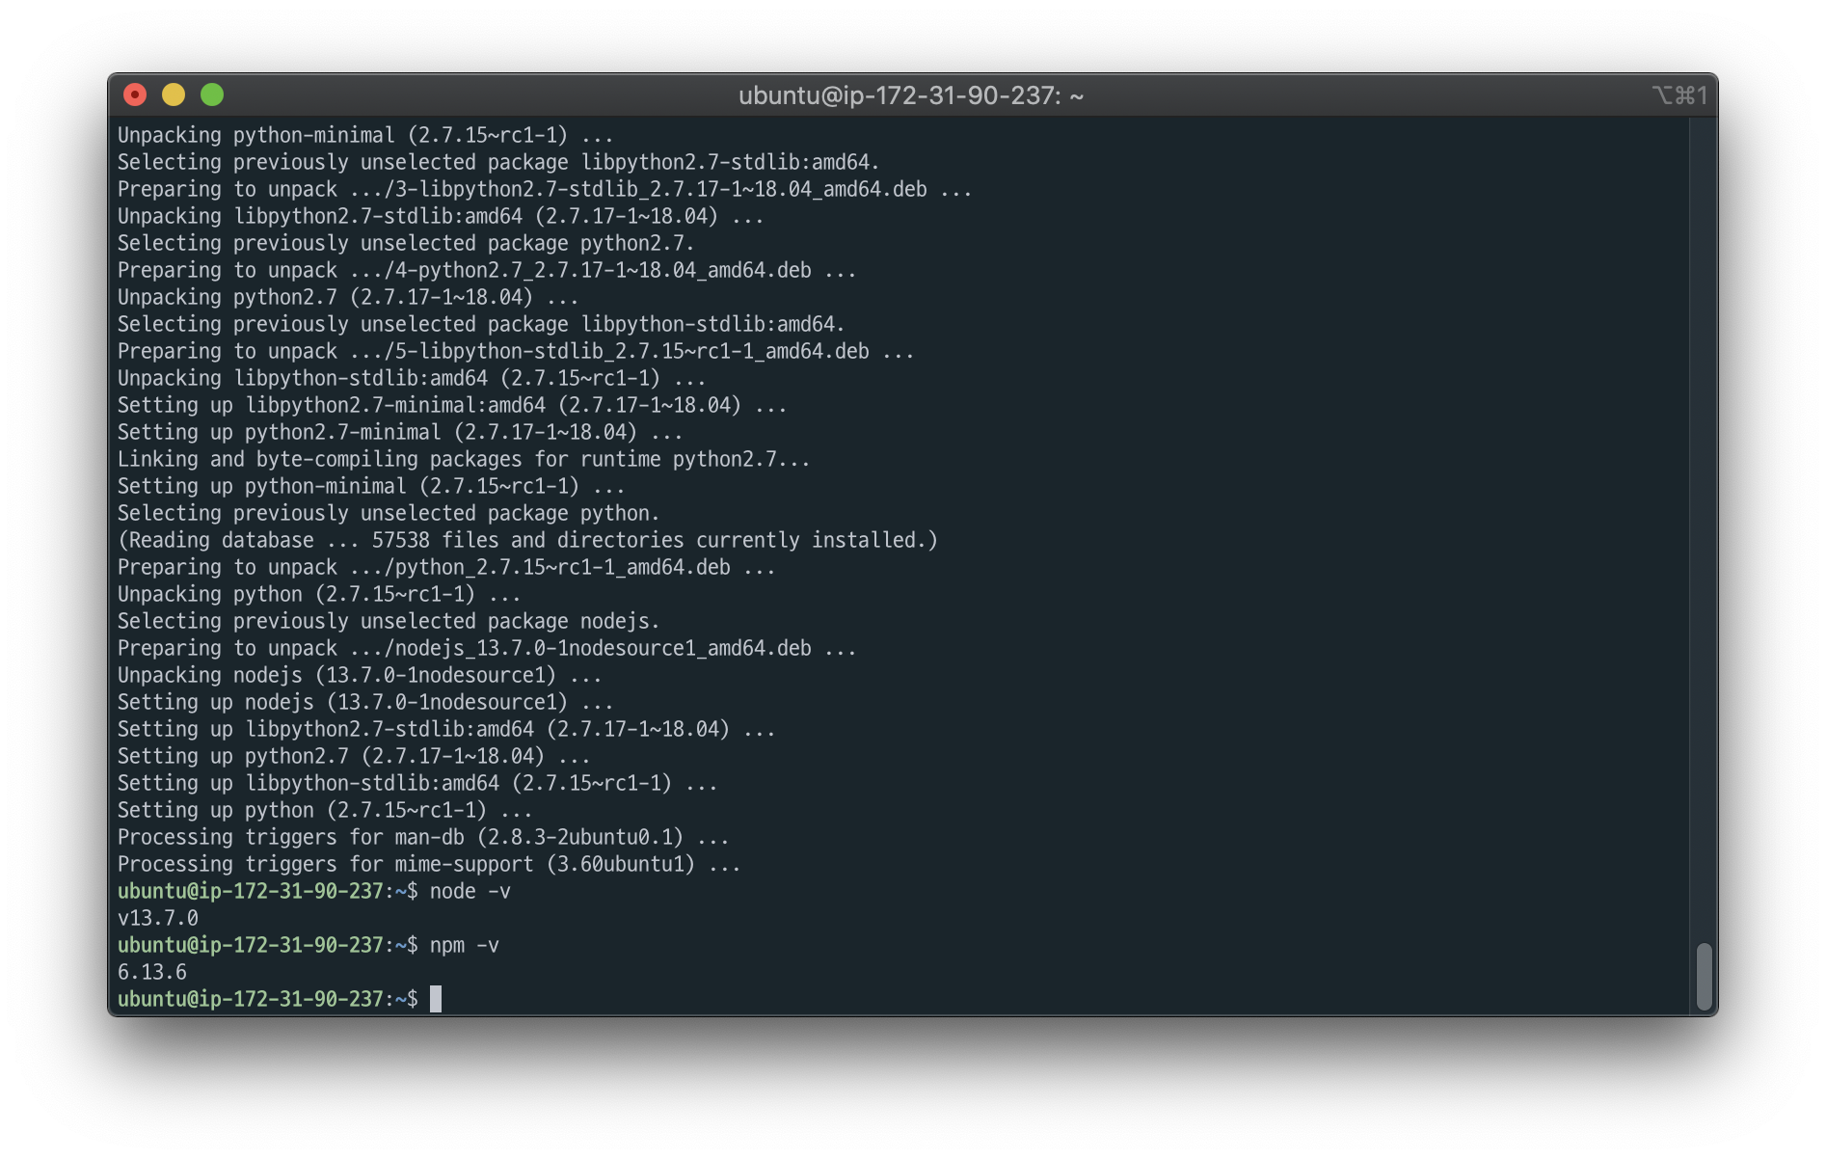Screen dimensions: 1826x1159
Task: Click the v13.7.0 version output line
Action: pyautogui.click(x=157, y=918)
